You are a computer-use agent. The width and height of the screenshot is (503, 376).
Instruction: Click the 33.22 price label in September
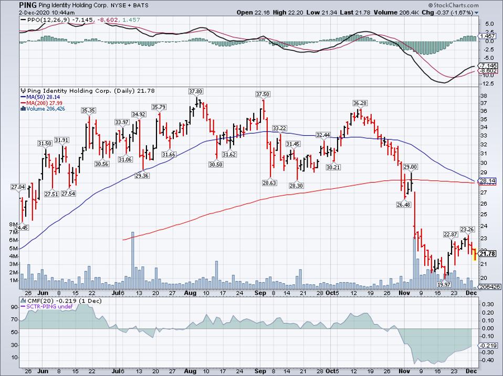279,128
